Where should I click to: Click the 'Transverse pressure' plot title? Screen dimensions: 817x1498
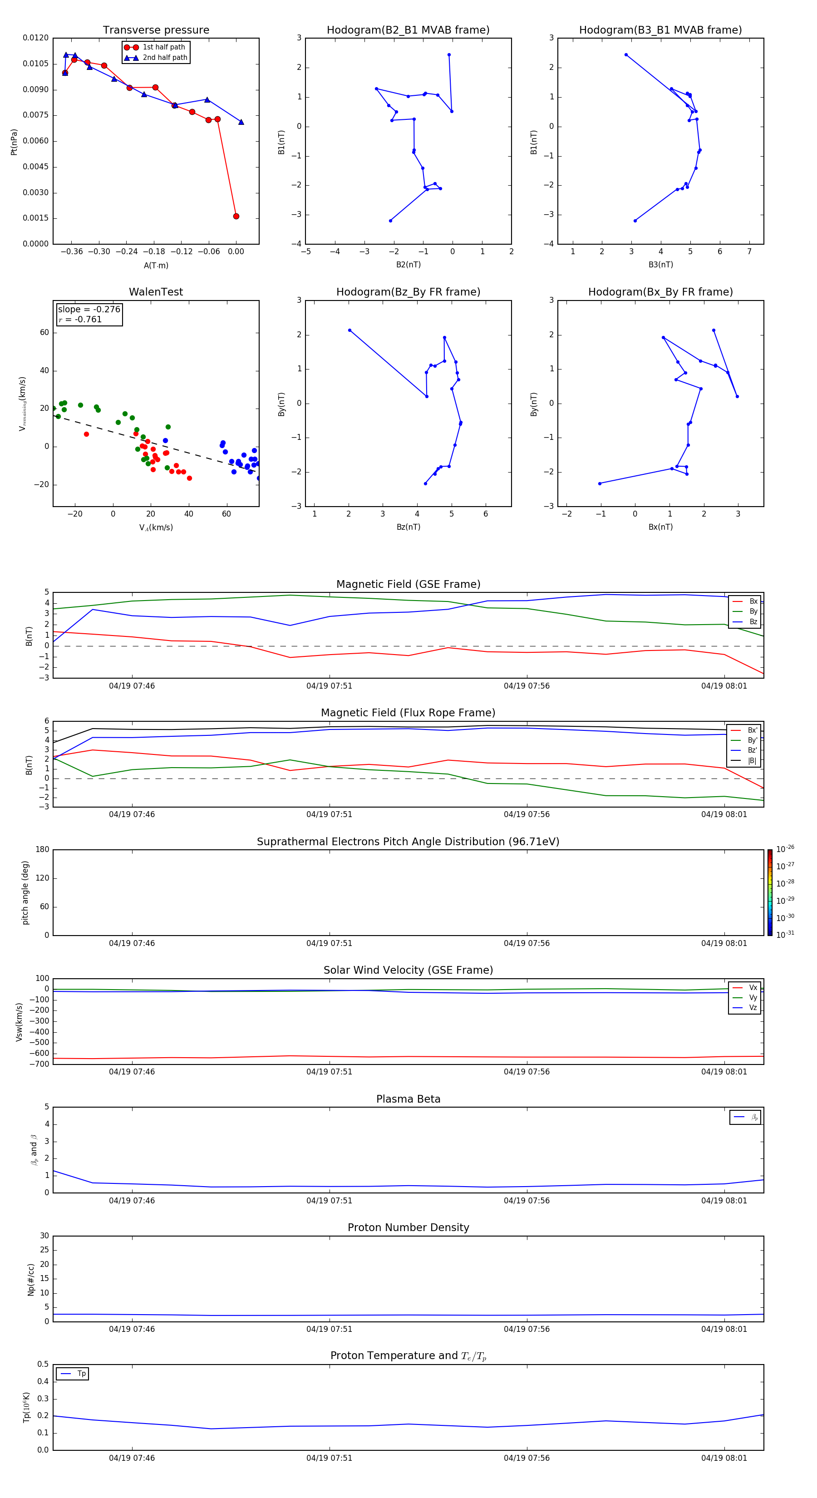pyautogui.click(x=156, y=30)
